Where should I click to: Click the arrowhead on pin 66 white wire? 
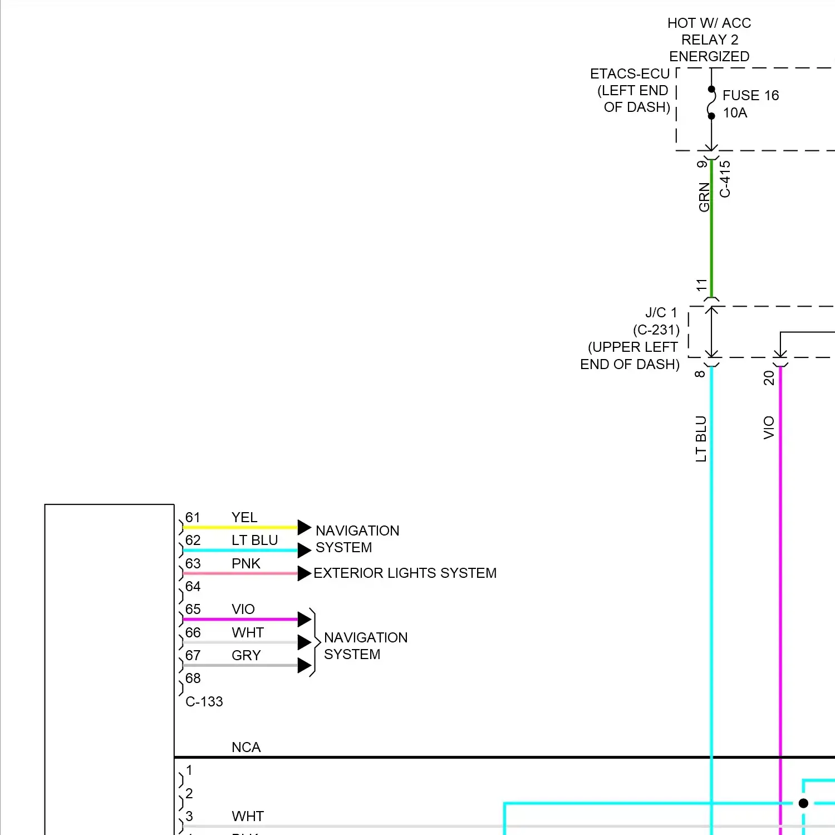point(304,642)
